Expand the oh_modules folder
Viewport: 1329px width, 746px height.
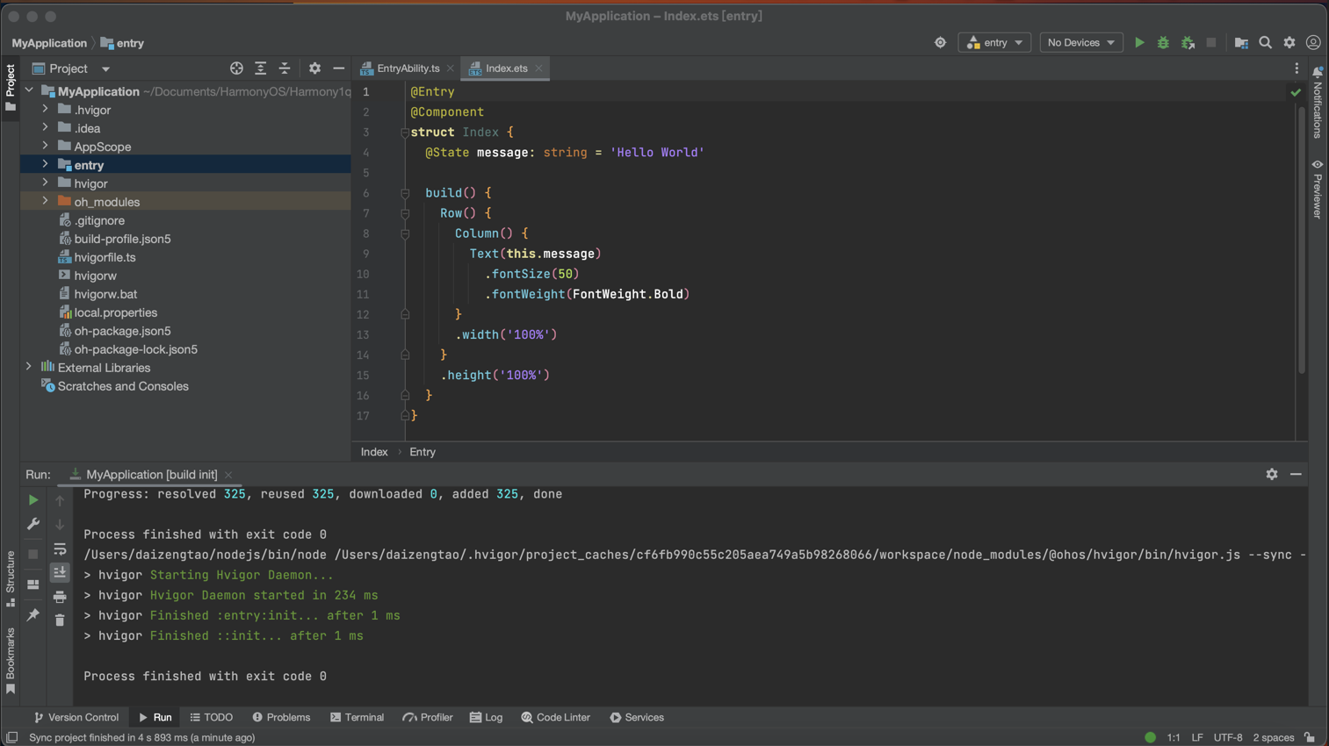pyautogui.click(x=46, y=201)
